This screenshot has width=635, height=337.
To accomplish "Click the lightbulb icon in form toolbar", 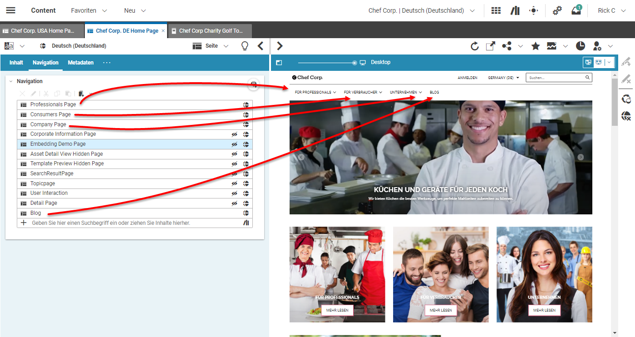I will click(245, 46).
